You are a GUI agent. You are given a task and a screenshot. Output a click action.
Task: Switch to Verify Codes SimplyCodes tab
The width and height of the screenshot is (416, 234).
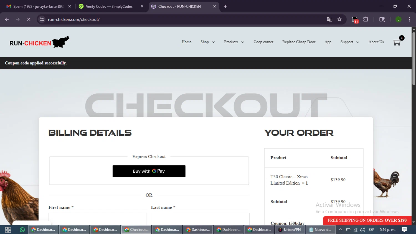109,6
